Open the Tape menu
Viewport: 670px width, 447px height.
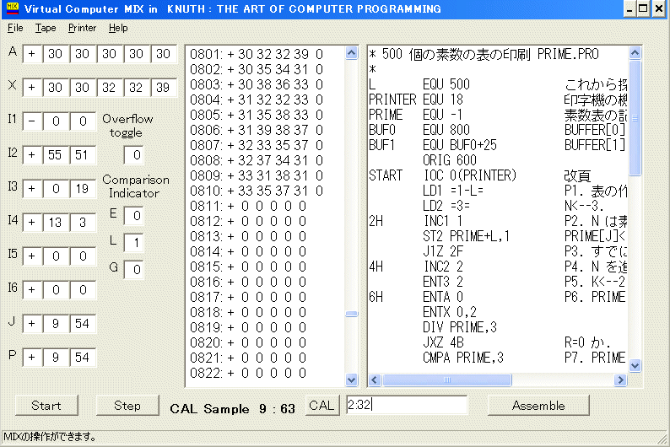point(46,28)
